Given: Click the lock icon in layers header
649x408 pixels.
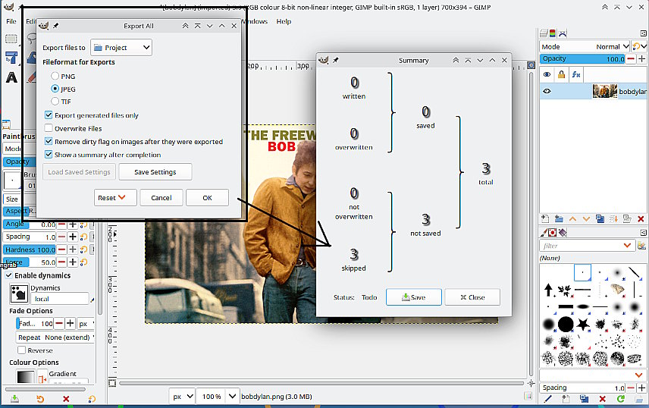Looking at the screenshot, I should 562,74.
